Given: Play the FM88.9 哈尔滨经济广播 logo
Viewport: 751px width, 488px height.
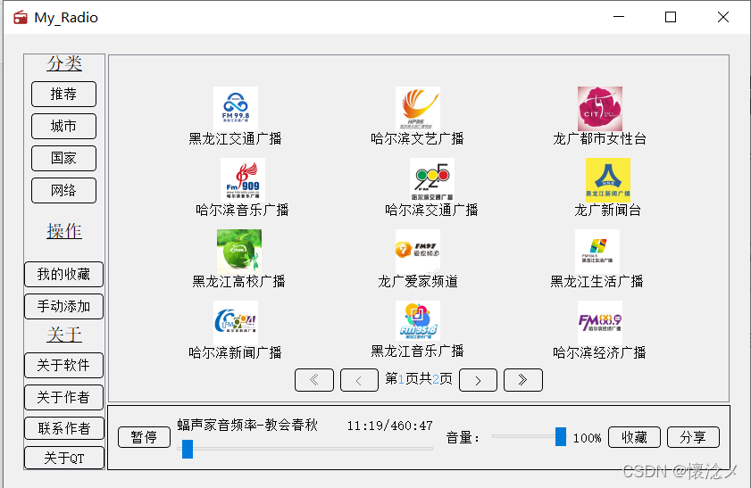Looking at the screenshot, I should (x=600, y=322).
